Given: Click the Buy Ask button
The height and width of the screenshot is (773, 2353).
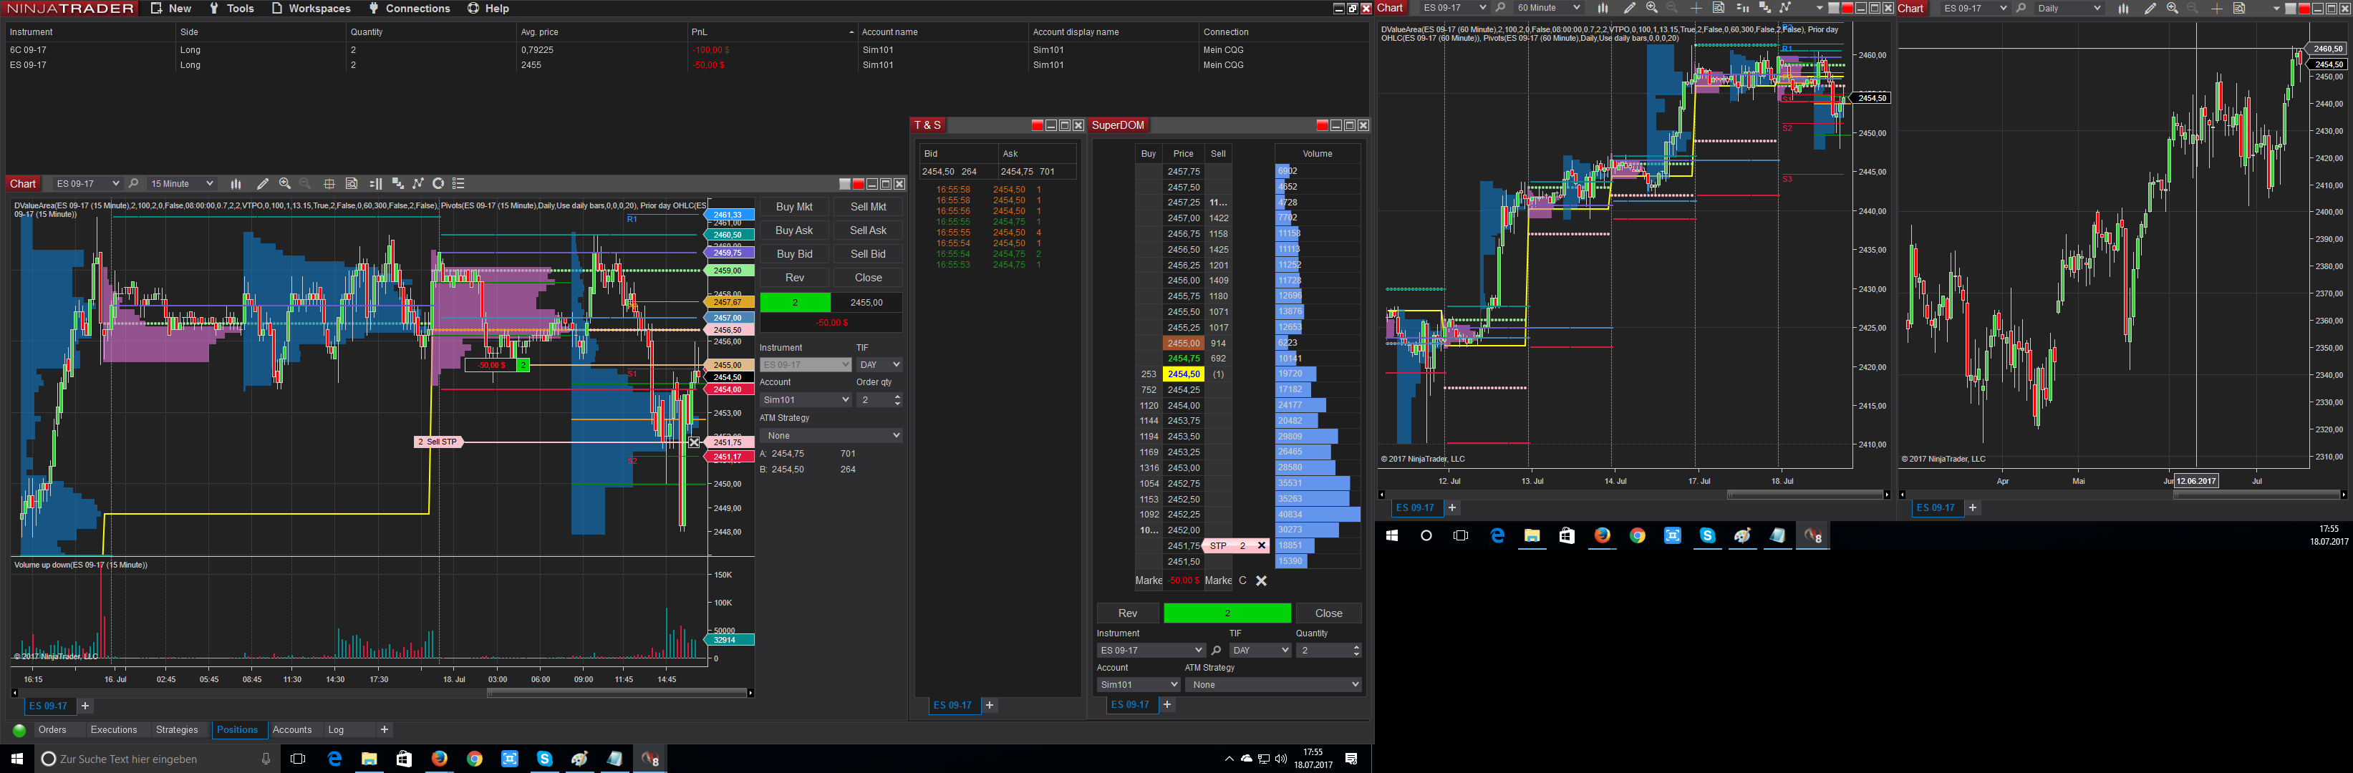Looking at the screenshot, I should coord(795,231).
